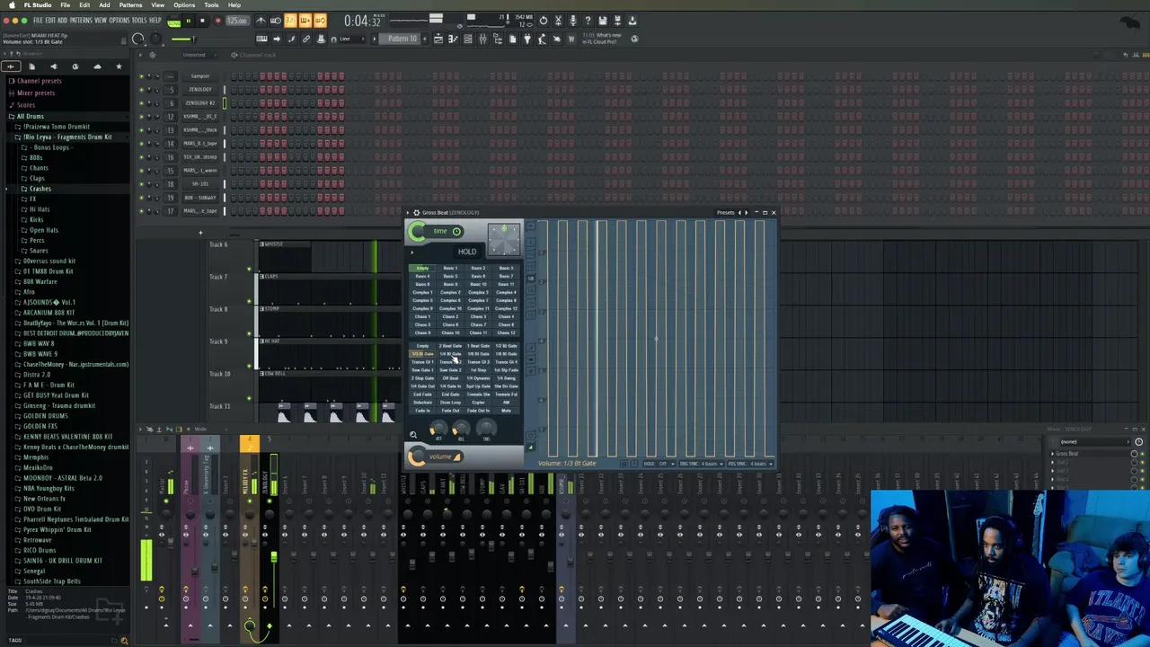This screenshot has width=1150, height=647.
Task: Toggle the wait for input button
Action: point(276,20)
